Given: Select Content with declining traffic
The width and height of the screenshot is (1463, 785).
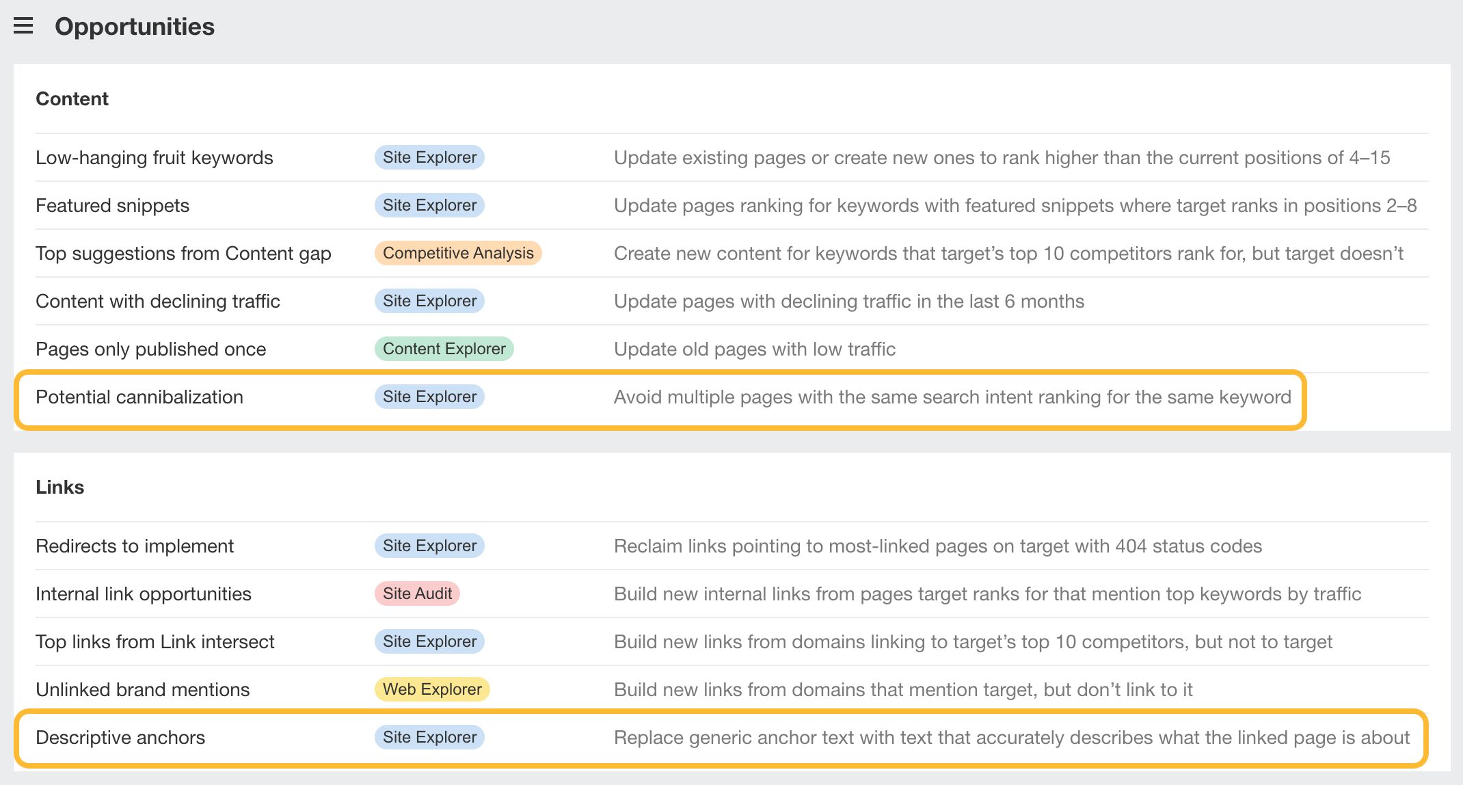Looking at the screenshot, I should coord(157,301).
